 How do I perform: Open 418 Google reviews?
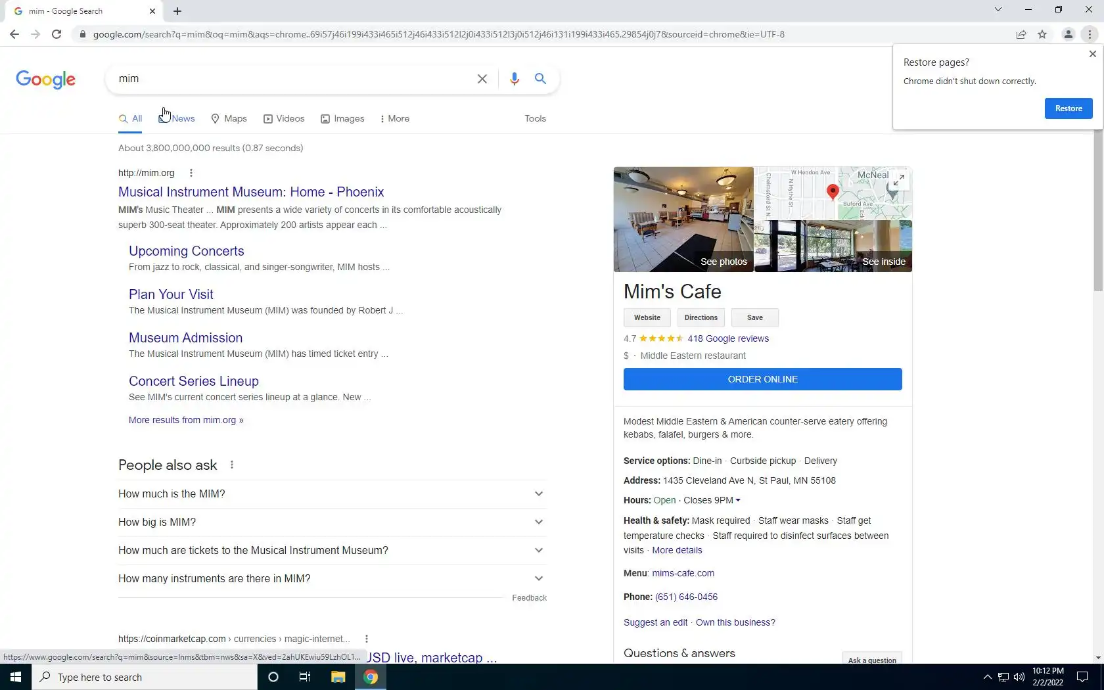[728, 339]
